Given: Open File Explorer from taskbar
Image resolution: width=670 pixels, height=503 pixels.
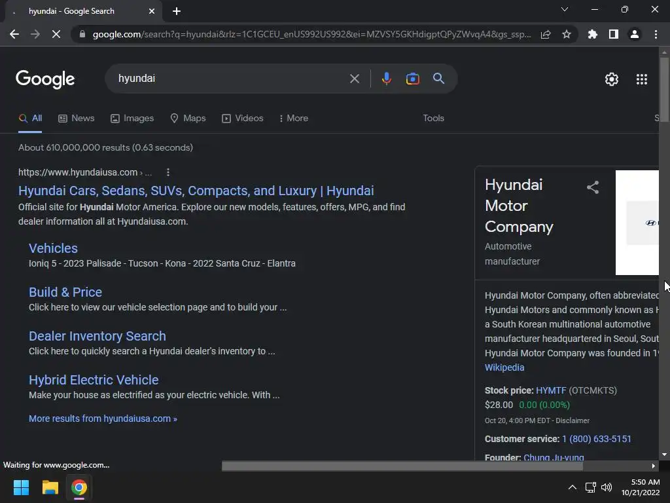Looking at the screenshot, I should (50, 487).
